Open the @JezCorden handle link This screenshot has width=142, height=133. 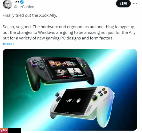[24, 7]
